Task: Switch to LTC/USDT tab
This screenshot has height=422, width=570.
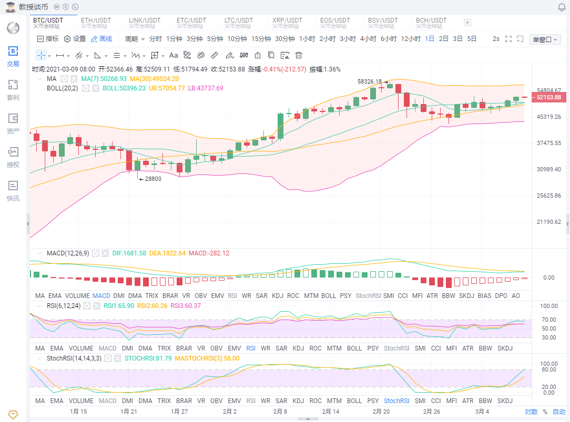Action: [x=239, y=23]
